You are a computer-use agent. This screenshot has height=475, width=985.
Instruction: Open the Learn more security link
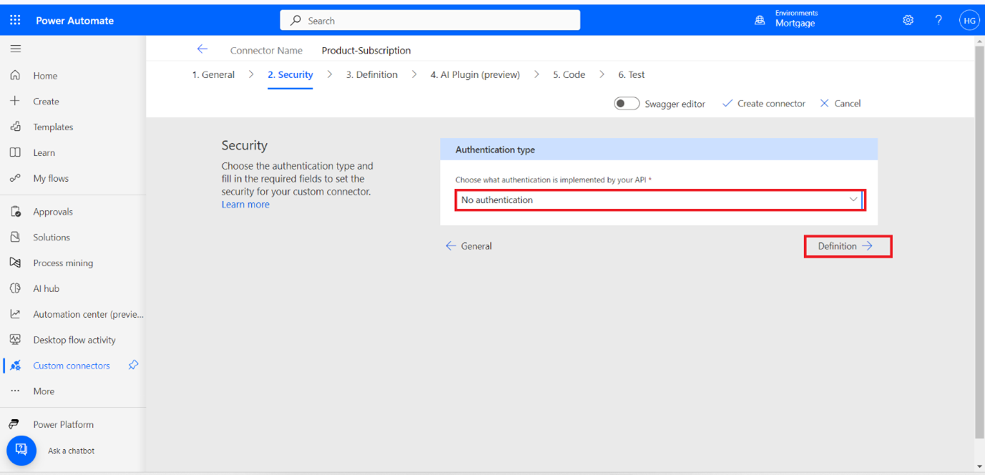tap(245, 204)
